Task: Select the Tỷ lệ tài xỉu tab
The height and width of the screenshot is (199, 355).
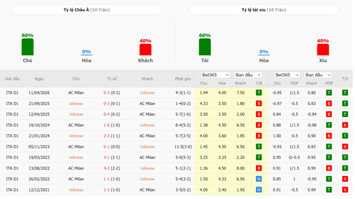Action: [x=264, y=10]
